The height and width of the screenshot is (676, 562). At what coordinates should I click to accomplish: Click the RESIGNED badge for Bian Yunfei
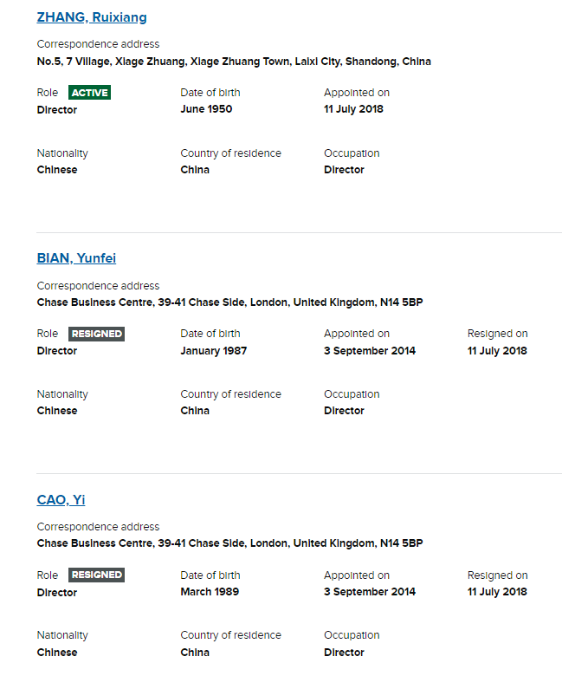pos(96,335)
